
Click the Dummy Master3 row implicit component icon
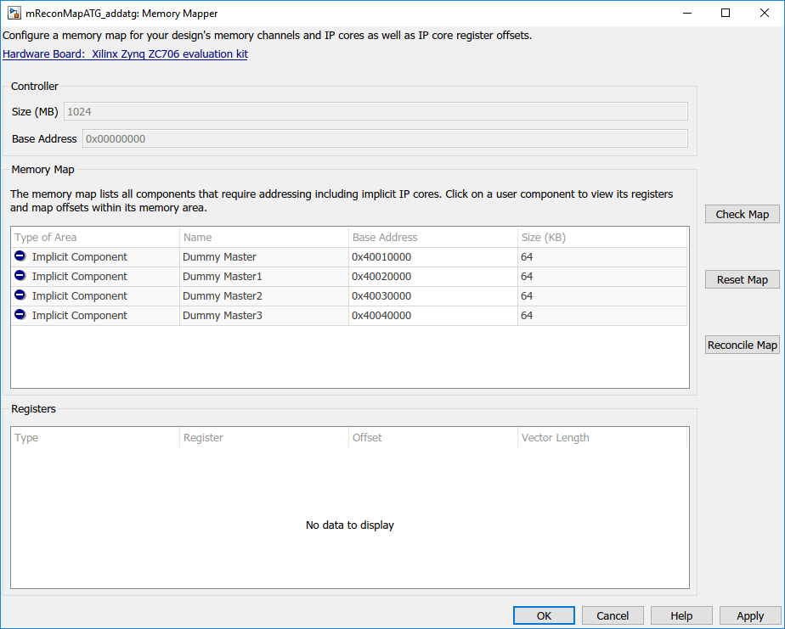(20, 315)
